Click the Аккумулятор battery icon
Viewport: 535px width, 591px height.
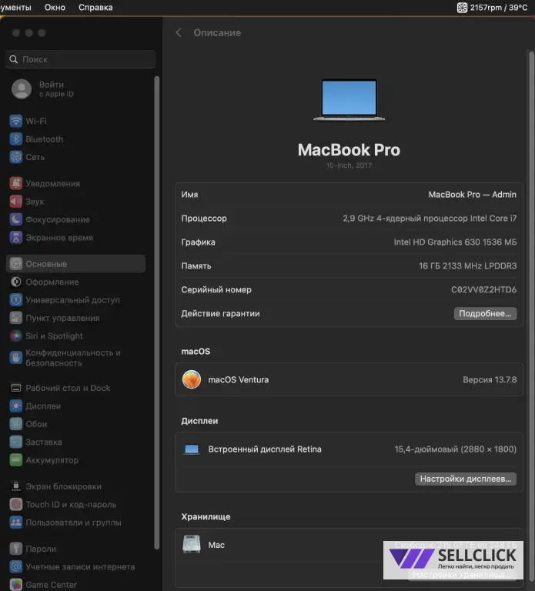[x=16, y=460]
